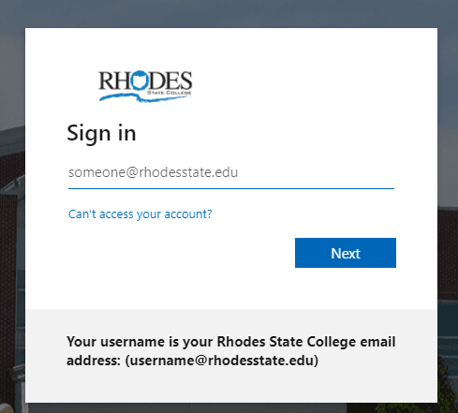This screenshot has height=413, width=458.
Task: Click the (username@rhodesstate.edu) example address
Action: coord(222,361)
